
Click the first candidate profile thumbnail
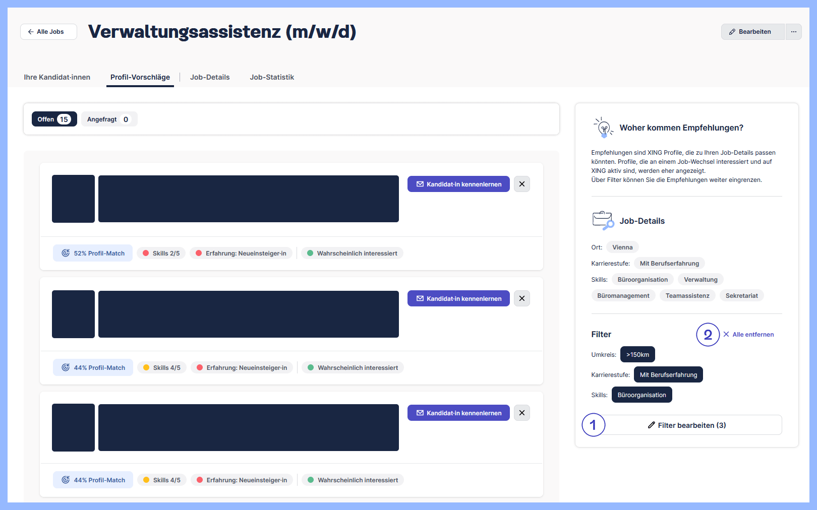(x=73, y=199)
